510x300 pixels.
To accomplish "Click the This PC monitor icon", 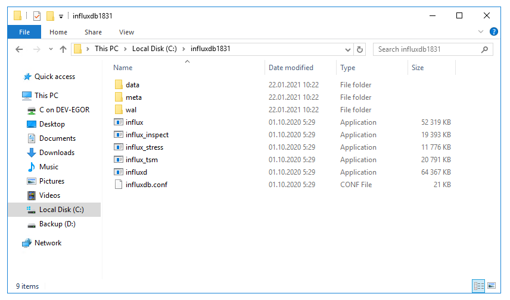I will pos(27,96).
